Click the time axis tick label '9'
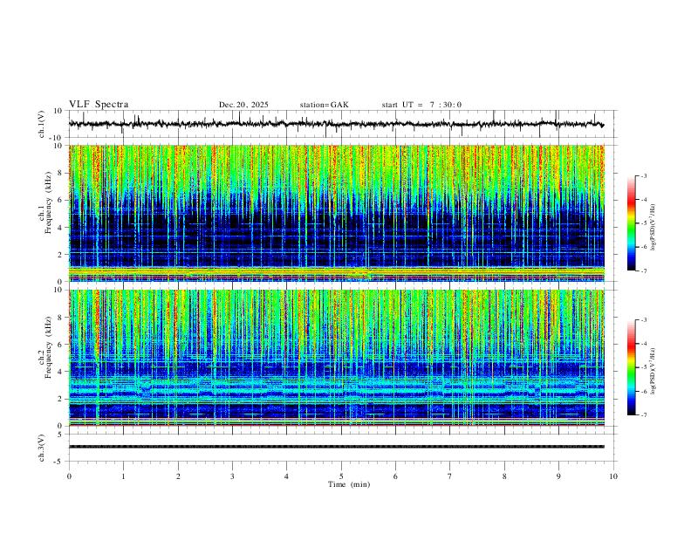This screenshot has width=691, height=534. click(x=558, y=476)
